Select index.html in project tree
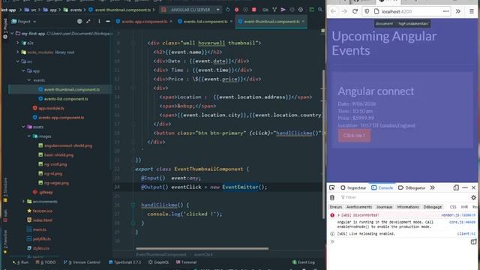Image resolution: width=480 pixels, height=270 pixels. [x=40, y=220]
